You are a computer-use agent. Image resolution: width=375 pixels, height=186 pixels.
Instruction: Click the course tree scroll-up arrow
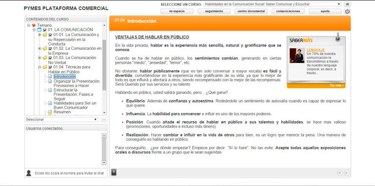click(x=104, y=25)
